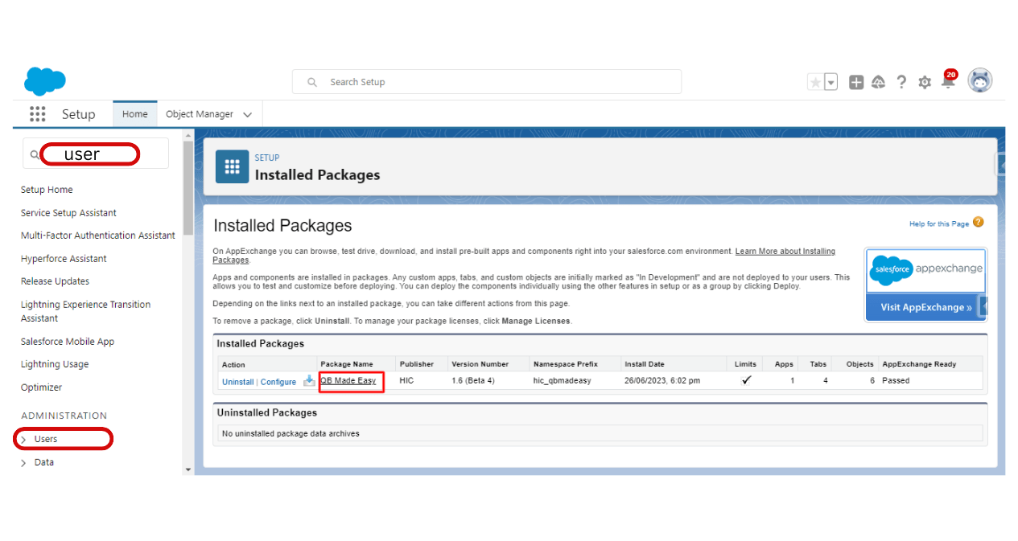Click the HIC publisher cell
Screen dimensions: 1018x541
[406, 380]
